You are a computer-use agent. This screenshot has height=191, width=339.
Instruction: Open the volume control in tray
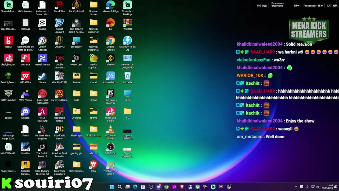coord(317,187)
